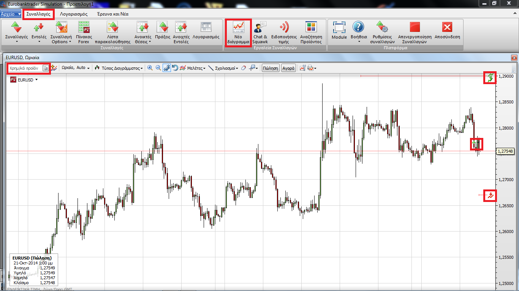The width and height of the screenshot is (519, 291).
Task: Click the instrument picker icon in product field
Action: pyautogui.click(x=46, y=68)
